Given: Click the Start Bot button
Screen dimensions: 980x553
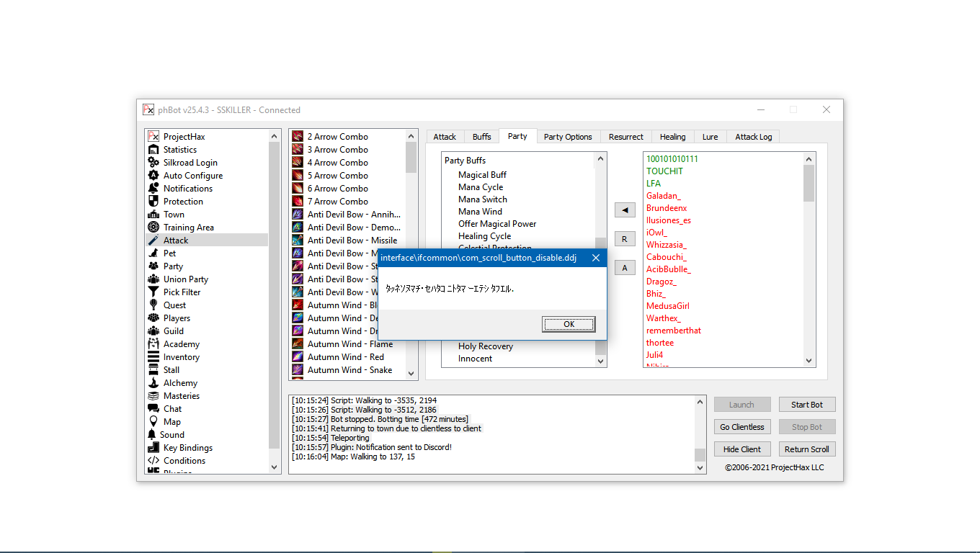Looking at the screenshot, I should click(x=806, y=405).
